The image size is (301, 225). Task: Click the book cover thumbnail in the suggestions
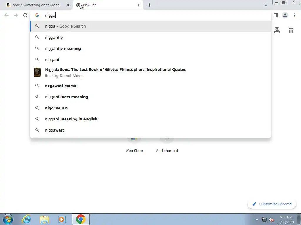click(37, 72)
